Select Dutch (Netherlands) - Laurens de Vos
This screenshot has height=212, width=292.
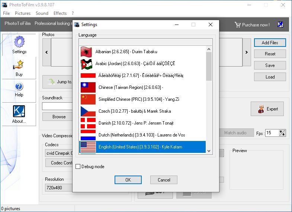(142, 135)
